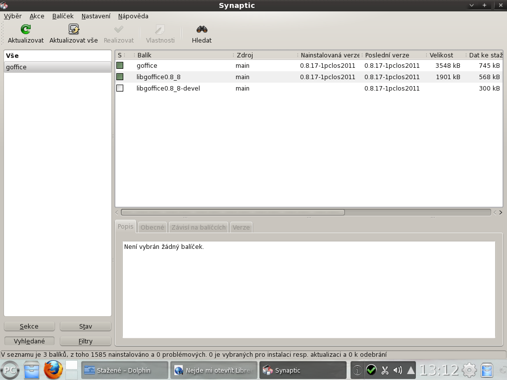Click the gear settings icon in panel
Screen dimensions: 507x380
click(x=469, y=370)
